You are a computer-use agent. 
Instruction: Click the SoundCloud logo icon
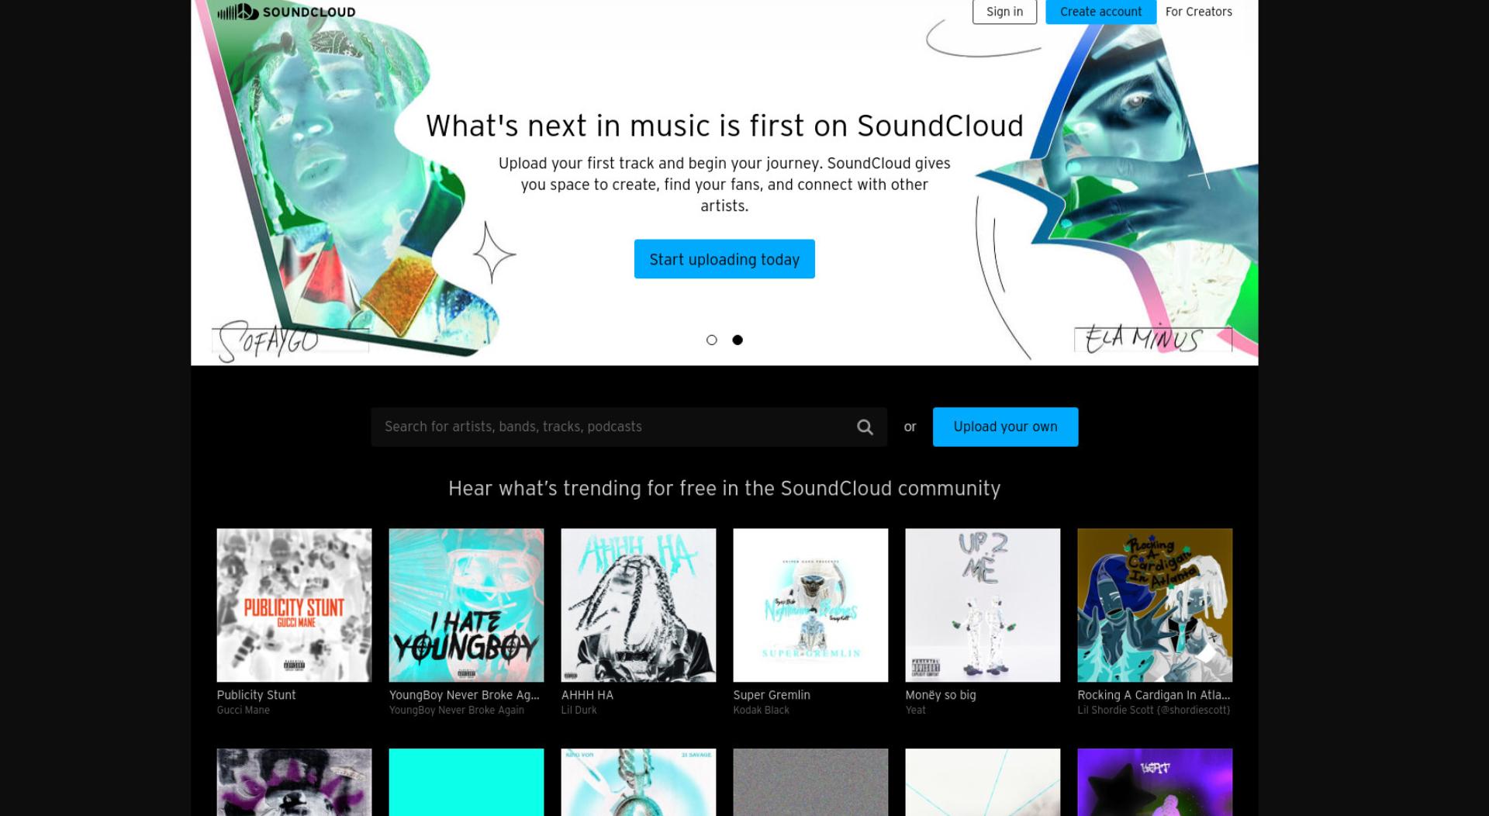click(x=238, y=12)
